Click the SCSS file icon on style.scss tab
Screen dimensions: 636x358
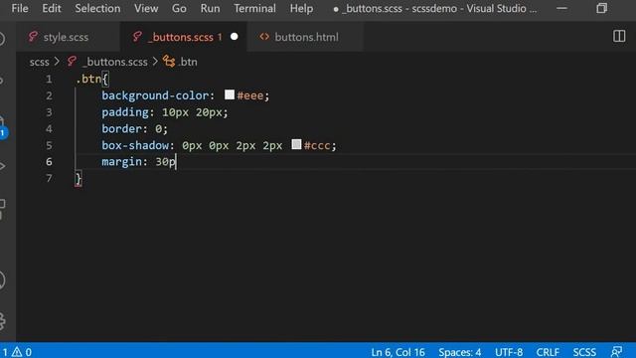[33, 37]
